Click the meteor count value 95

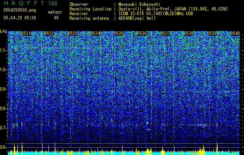[x=56, y=18]
